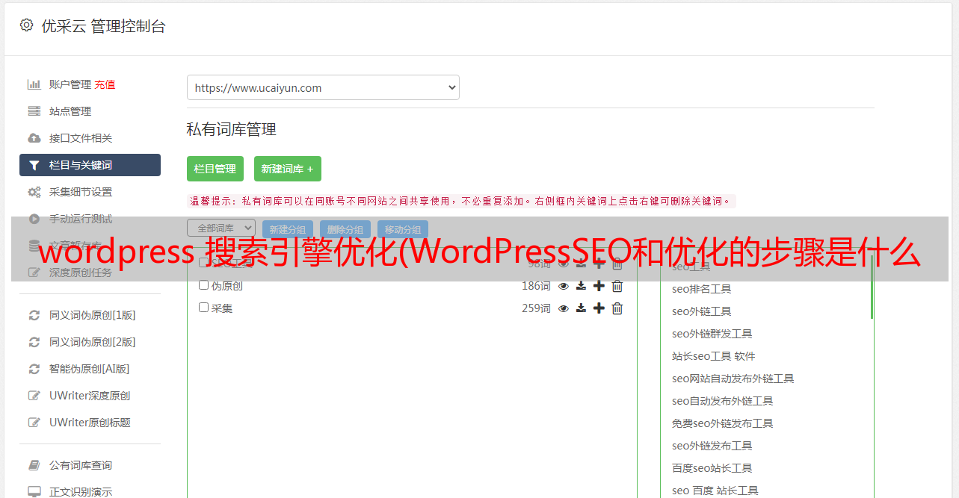
Task: Click edit icon of UWriter深度原创
Action: tap(34, 396)
